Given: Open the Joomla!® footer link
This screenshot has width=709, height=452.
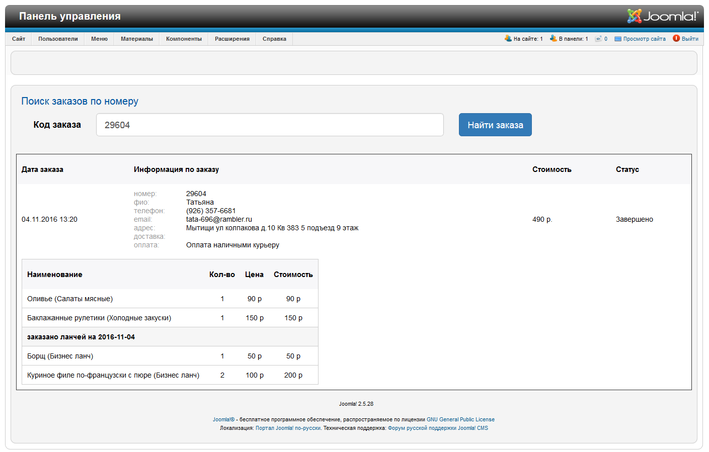Looking at the screenshot, I should pyautogui.click(x=223, y=419).
